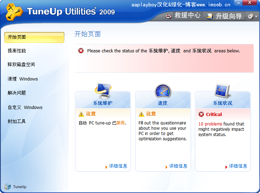The image size is (260, 193).
Task: Click the TuneUp cube icon at bottom left
Action: coord(7,186)
